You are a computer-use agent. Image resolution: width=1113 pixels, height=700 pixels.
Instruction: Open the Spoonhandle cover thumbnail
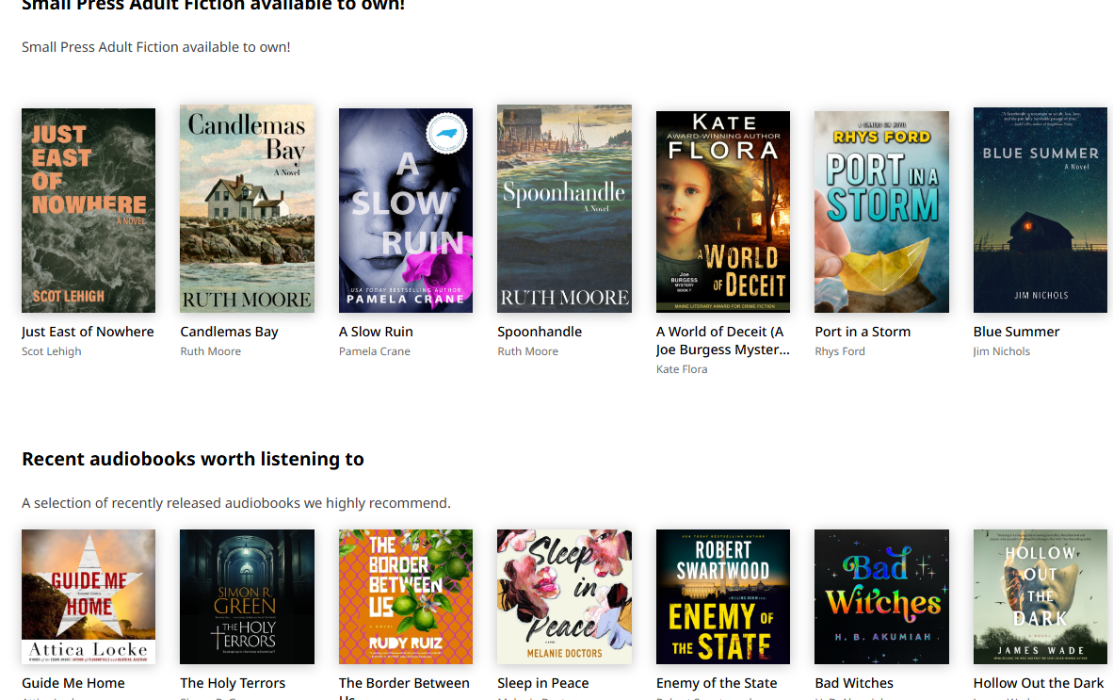click(564, 208)
